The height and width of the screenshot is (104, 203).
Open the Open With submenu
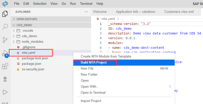pyautogui.click(x=90, y=87)
